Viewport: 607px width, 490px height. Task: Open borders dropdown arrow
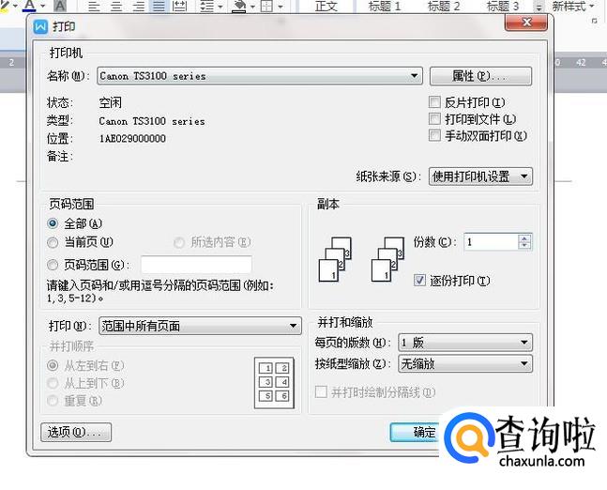281,7
